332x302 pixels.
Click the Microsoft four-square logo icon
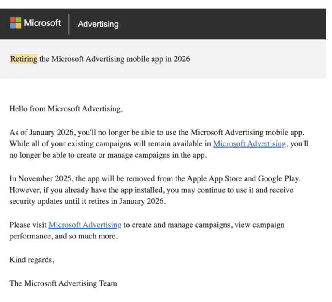(16, 23)
